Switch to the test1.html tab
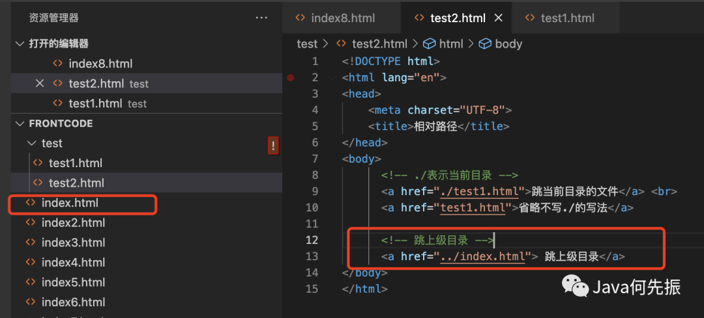 (566, 18)
